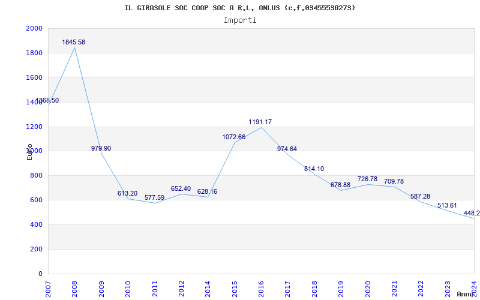Click the y-axis value 1200
This screenshot has width=480, height=300.
(x=34, y=127)
